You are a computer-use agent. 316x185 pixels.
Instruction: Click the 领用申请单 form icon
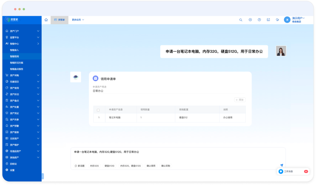click(95, 78)
